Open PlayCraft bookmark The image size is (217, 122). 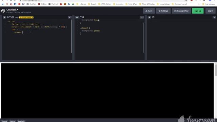[x=53, y=4]
